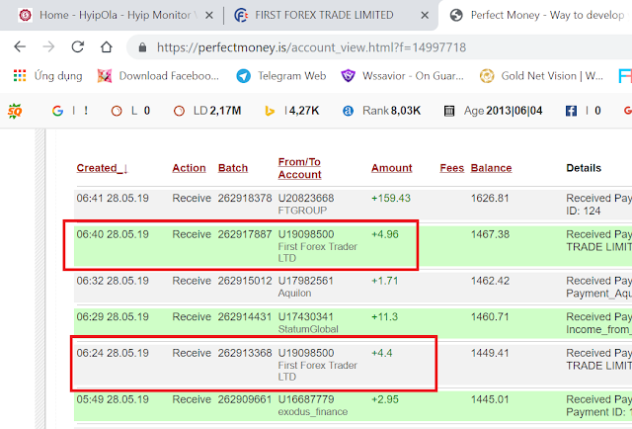Click Facebook likes parameter icon
This screenshot has height=429, width=632.
(571, 111)
